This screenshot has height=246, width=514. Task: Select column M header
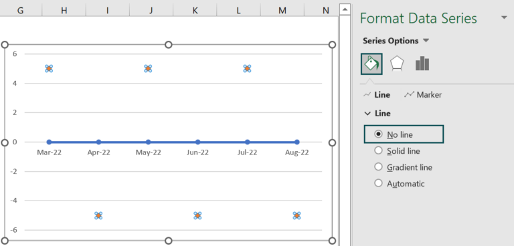pyautogui.click(x=282, y=11)
